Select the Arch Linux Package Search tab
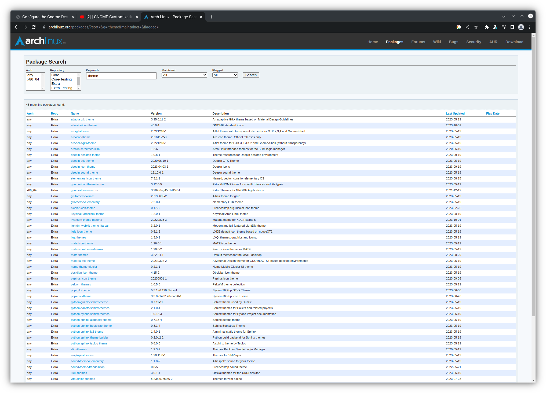Viewport: 546px width, 393px height. (173, 17)
